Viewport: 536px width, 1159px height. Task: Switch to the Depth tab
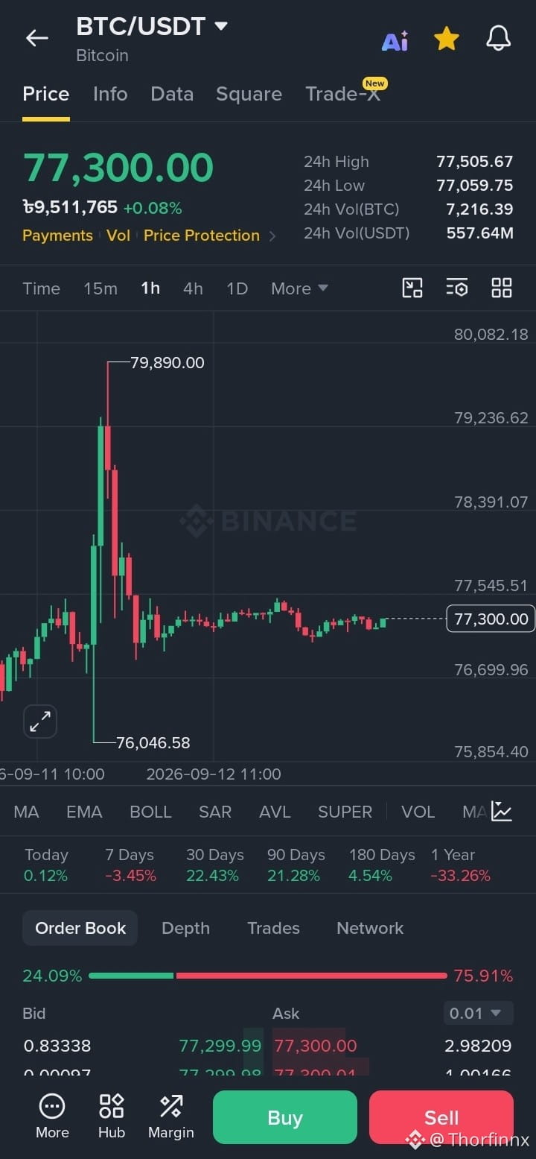[185, 928]
